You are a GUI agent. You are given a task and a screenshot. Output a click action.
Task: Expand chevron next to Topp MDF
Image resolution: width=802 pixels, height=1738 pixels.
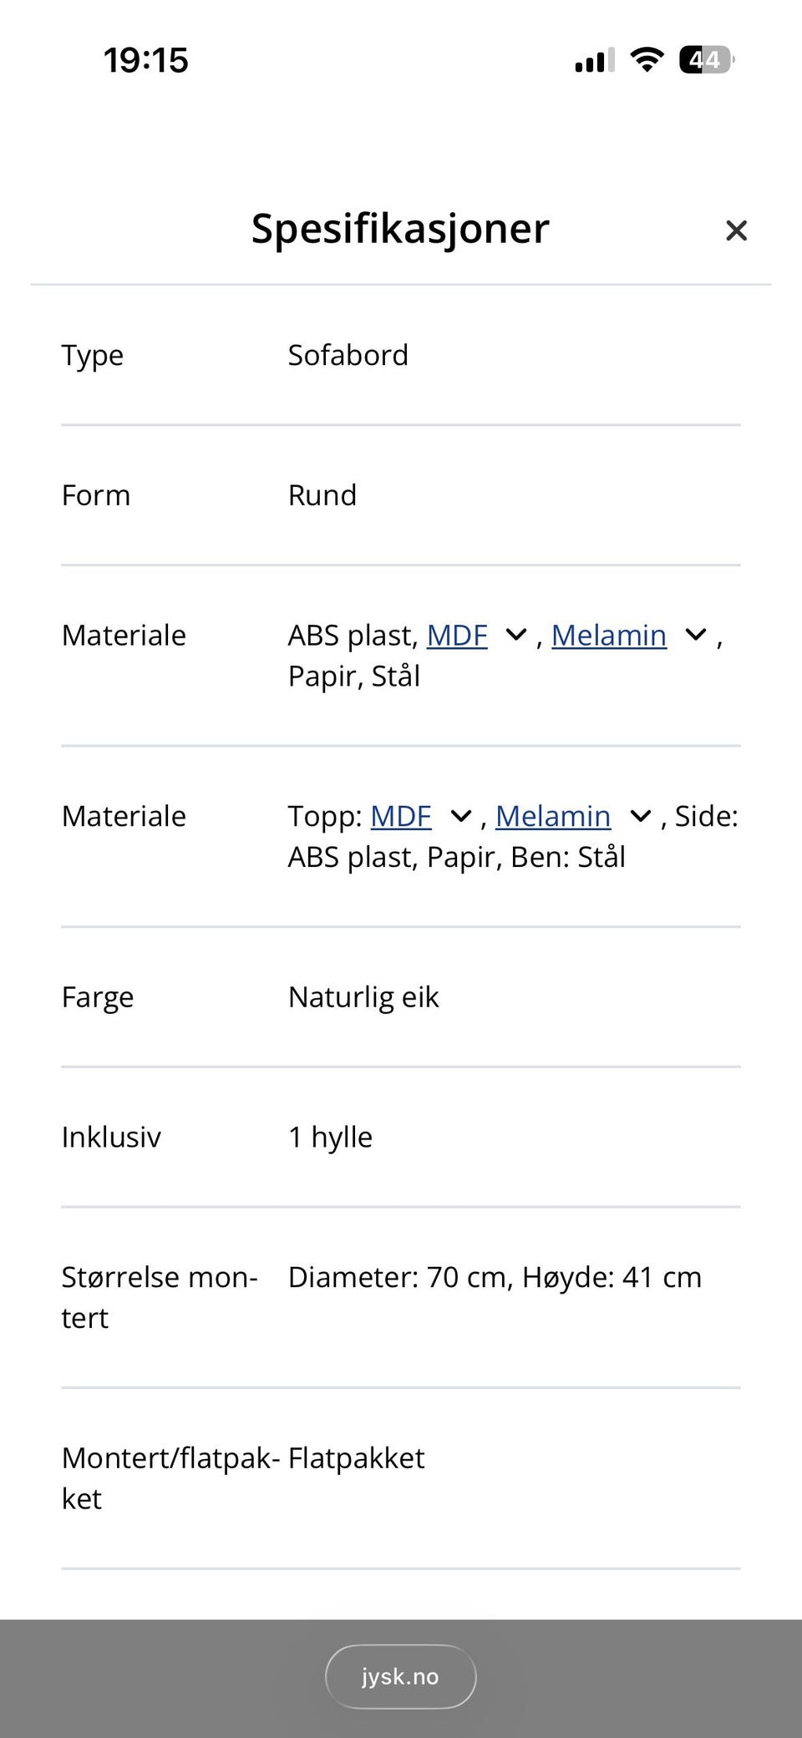point(461,816)
